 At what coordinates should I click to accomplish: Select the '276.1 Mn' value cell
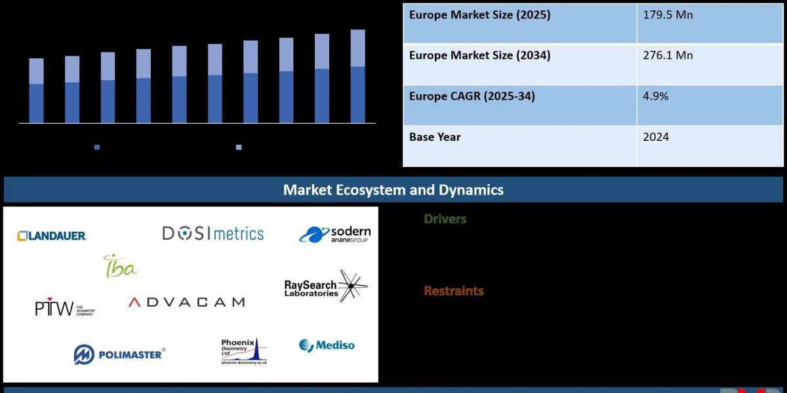[x=710, y=64]
